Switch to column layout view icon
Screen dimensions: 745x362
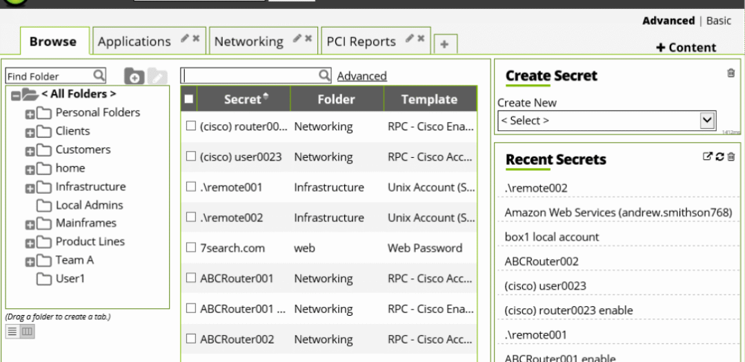coord(27,332)
